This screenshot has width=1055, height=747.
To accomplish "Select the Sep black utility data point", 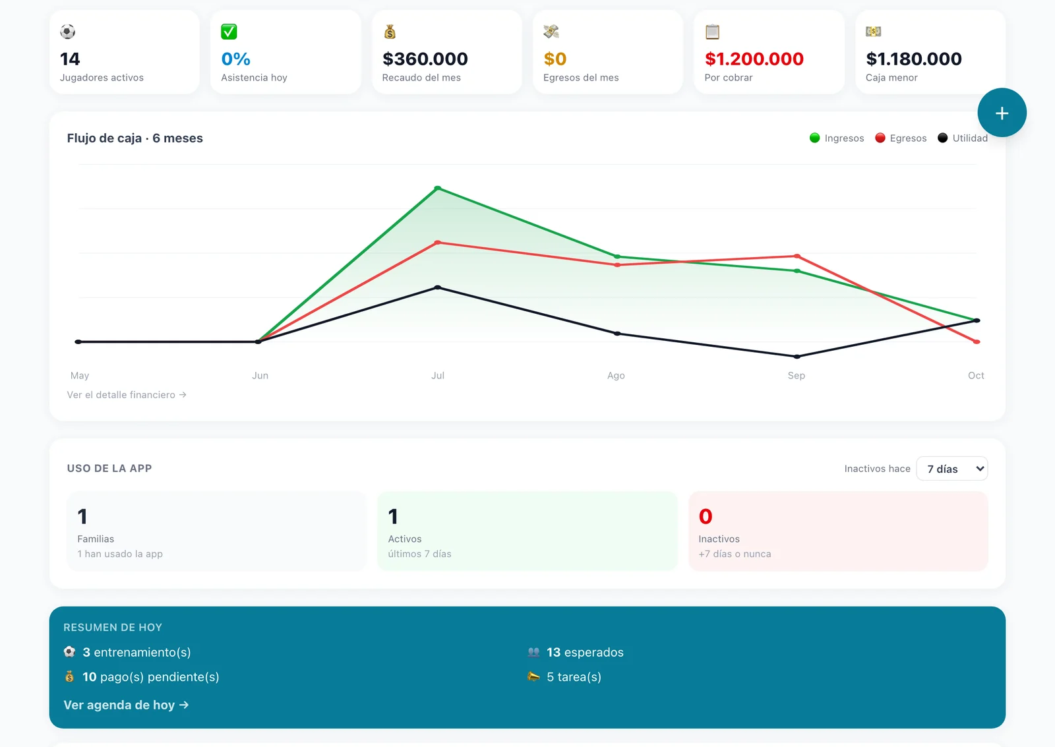I will [797, 357].
